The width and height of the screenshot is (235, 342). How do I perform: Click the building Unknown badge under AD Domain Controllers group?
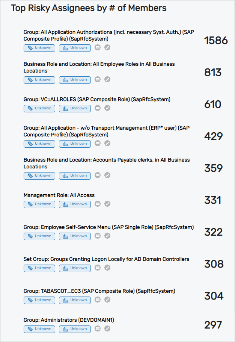pos(75,268)
